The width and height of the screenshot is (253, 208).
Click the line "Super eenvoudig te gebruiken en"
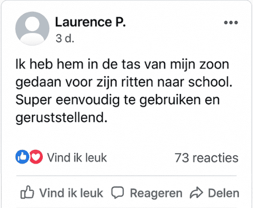[118, 100]
